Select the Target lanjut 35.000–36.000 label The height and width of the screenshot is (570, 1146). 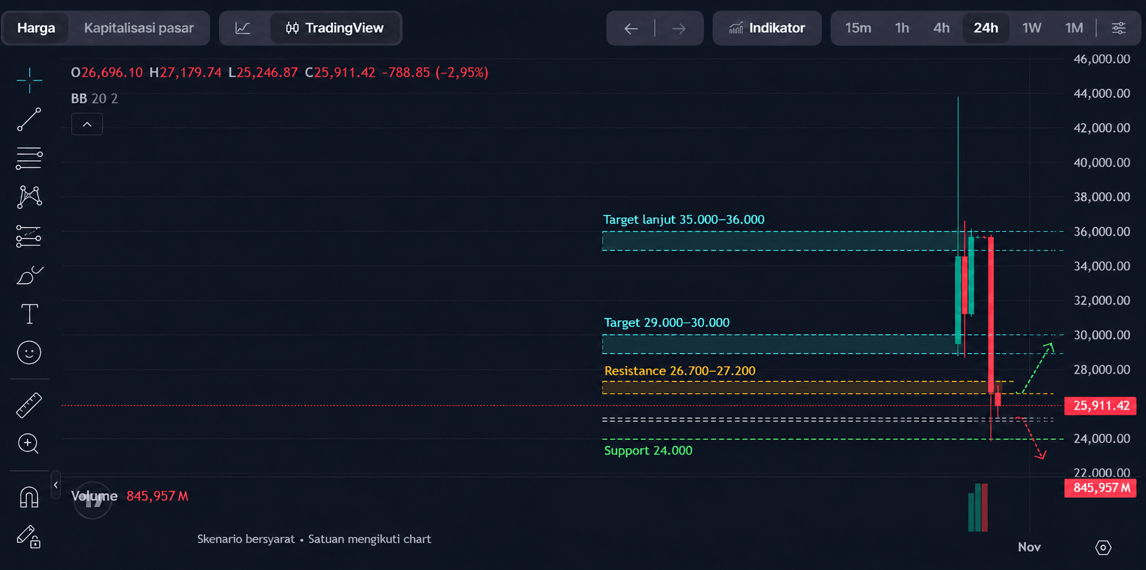(x=684, y=220)
